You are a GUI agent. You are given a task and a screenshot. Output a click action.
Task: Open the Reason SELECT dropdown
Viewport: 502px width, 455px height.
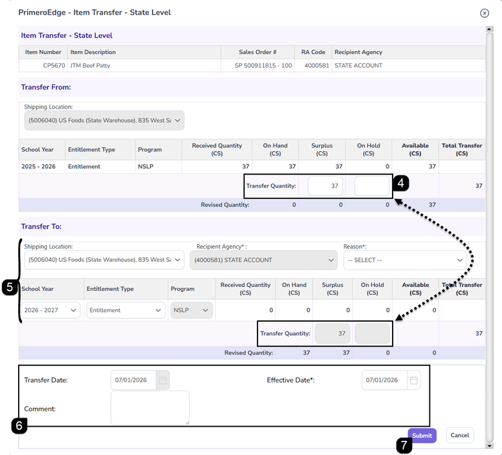coord(405,260)
